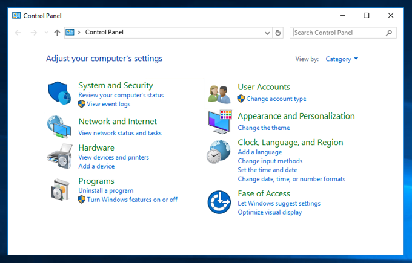Screen dimensions: 412x263
Task: Open the System and Security shield icon
Action: click(59, 93)
